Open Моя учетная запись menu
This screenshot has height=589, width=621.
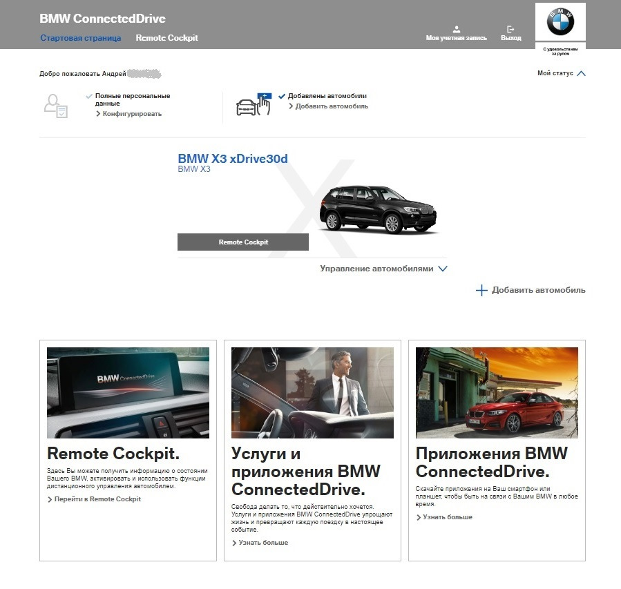(456, 38)
